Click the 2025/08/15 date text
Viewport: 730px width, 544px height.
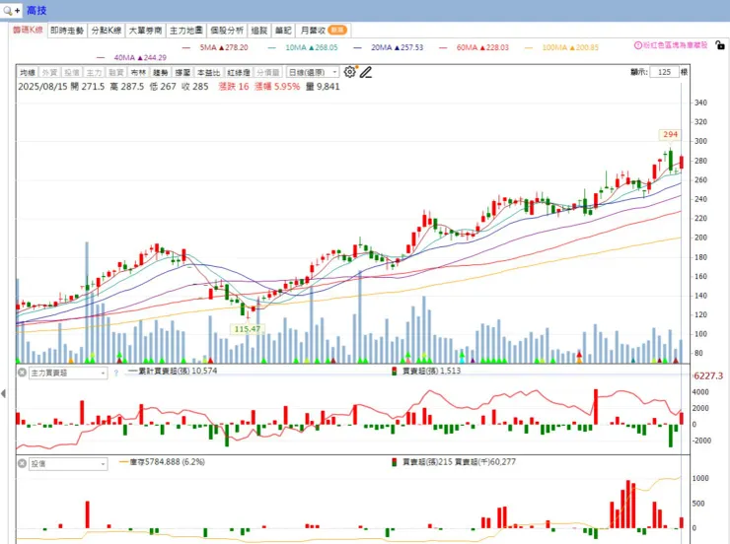pos(42,87)
